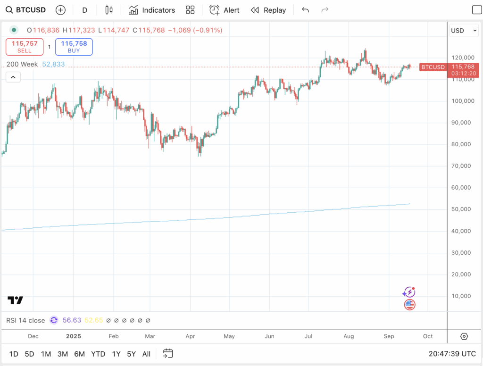Open chart settings via the gear icon

tap(464, 336)
